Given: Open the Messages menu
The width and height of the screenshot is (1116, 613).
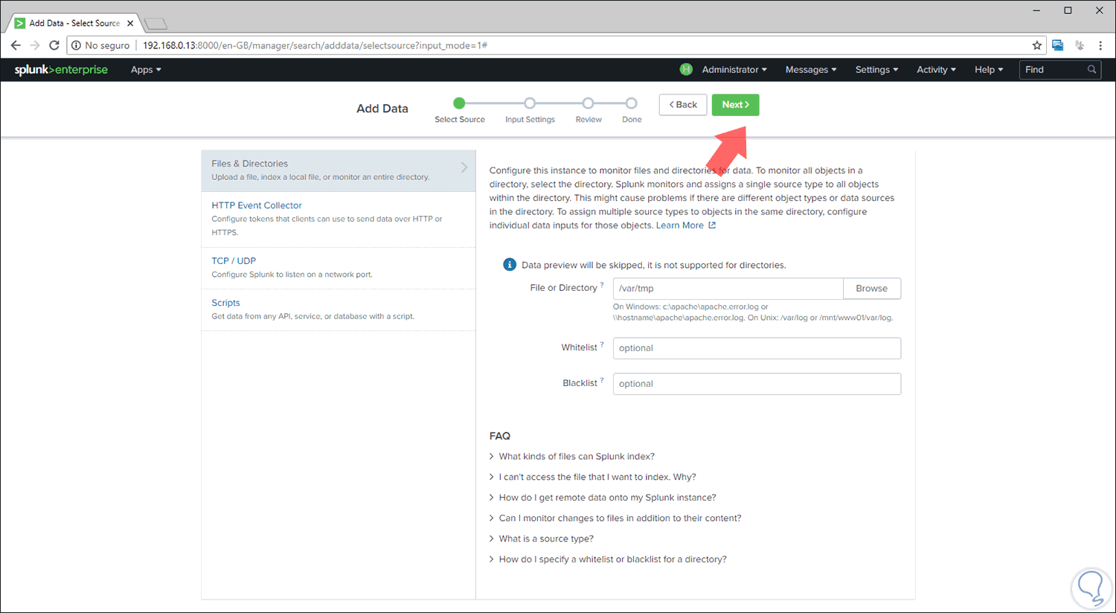Looking at the screenshot, I should 810,69.
